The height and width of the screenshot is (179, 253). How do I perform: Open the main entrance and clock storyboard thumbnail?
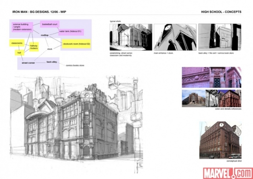point(175,37)
